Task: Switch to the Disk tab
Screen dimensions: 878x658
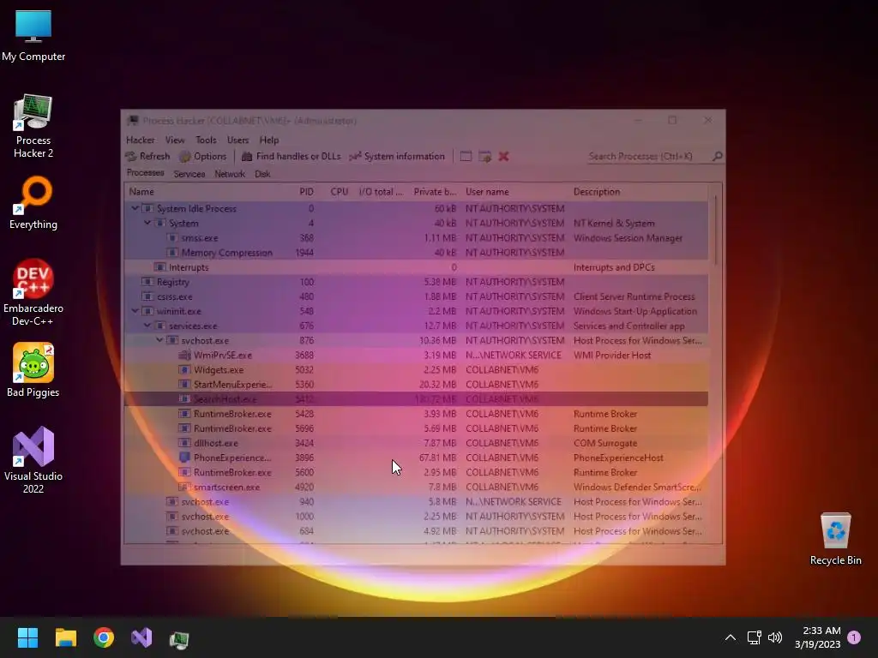Action: [262, 174]
